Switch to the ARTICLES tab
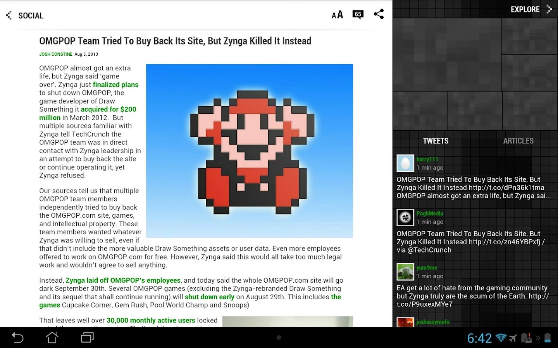The image size is (558, 348). click(x=518, y=141)
